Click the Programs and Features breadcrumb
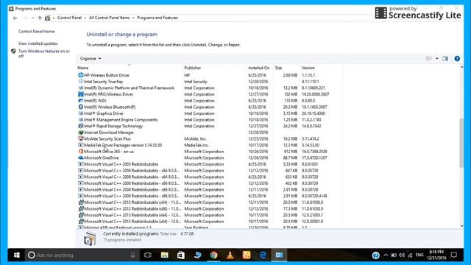 pos(157,18)
